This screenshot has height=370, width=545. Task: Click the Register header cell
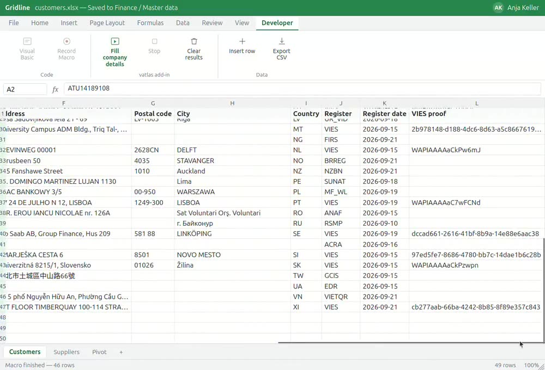(x=341, y=114)
